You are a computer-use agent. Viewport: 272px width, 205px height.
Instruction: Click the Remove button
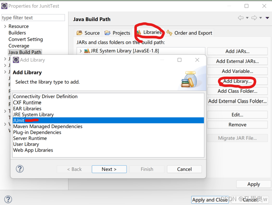(x=237, y=124)
